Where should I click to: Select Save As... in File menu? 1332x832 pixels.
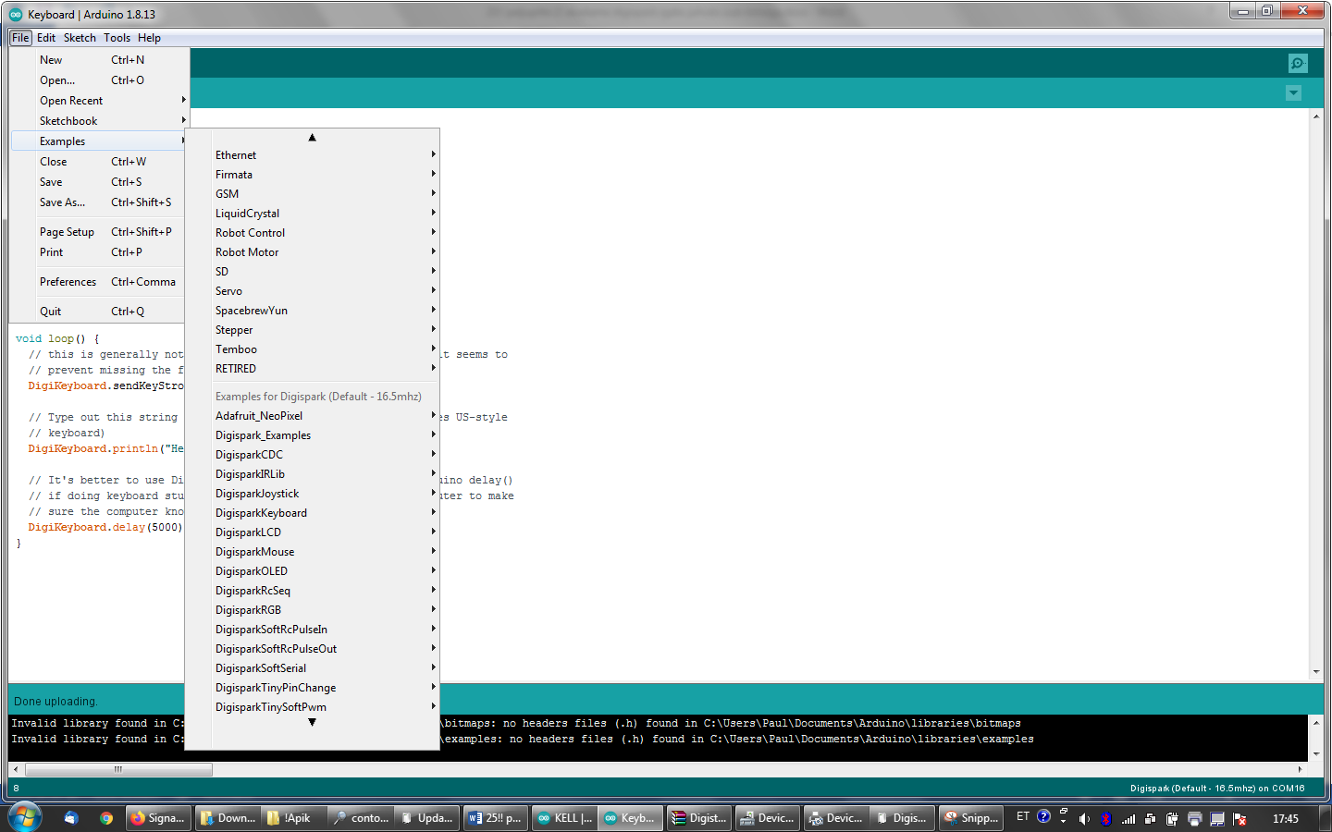pos(62,202)
